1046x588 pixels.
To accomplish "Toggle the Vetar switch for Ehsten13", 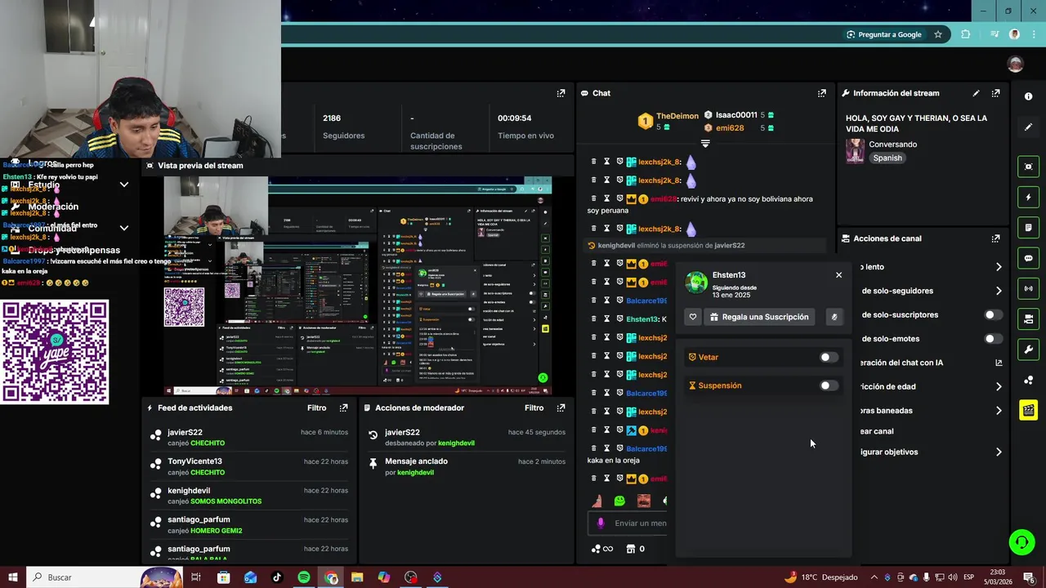I will (829, 357).
